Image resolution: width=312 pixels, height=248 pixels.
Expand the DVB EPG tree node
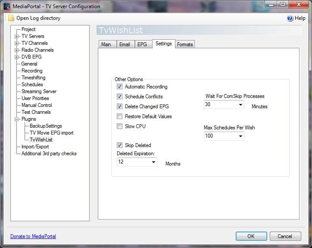tap(17, 57)
